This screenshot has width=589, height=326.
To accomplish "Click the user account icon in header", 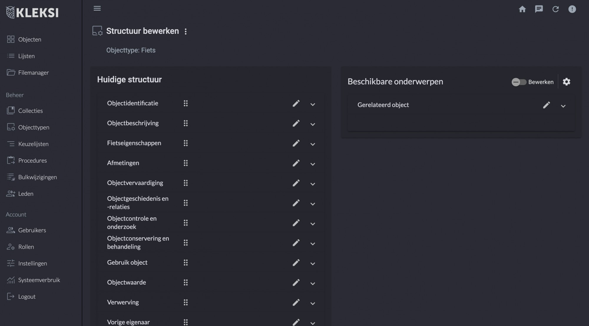I will point(572,9).
